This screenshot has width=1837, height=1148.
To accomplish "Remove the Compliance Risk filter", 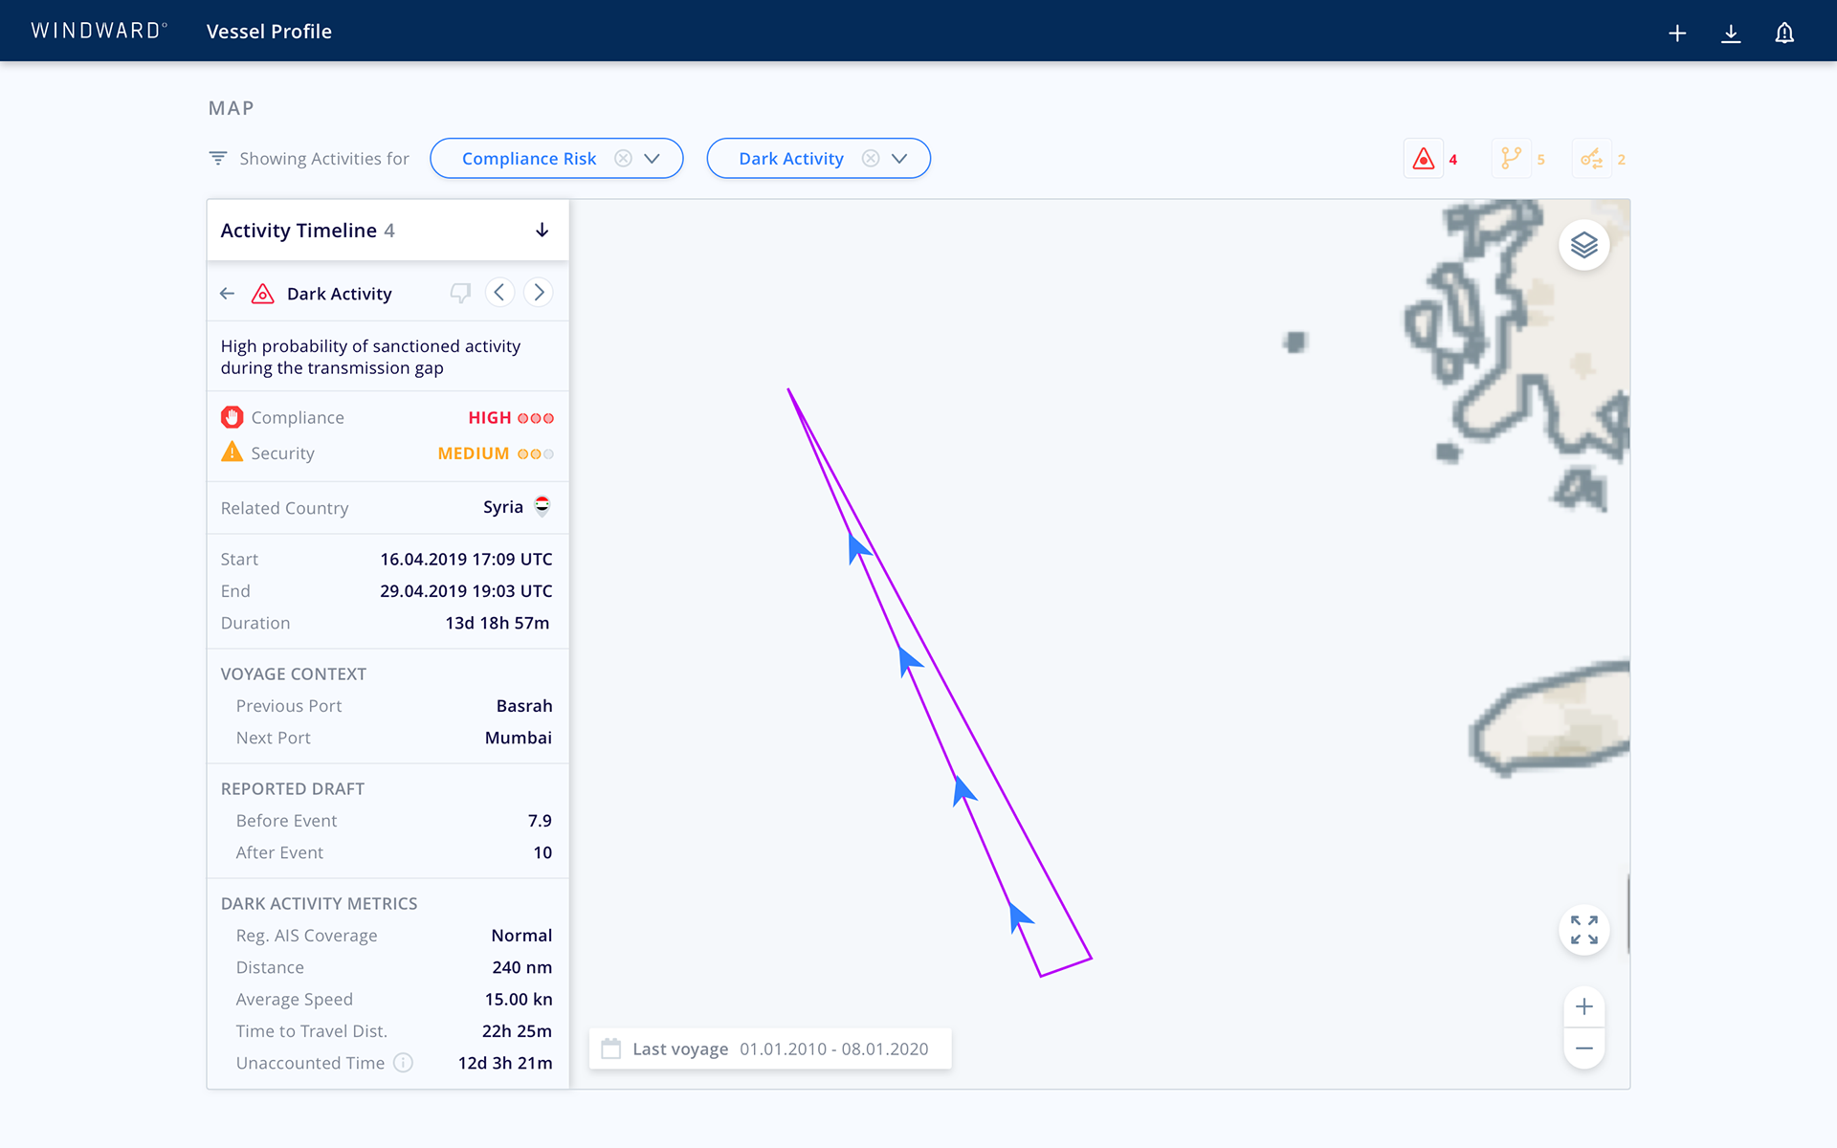I will (x=623, y=159).
